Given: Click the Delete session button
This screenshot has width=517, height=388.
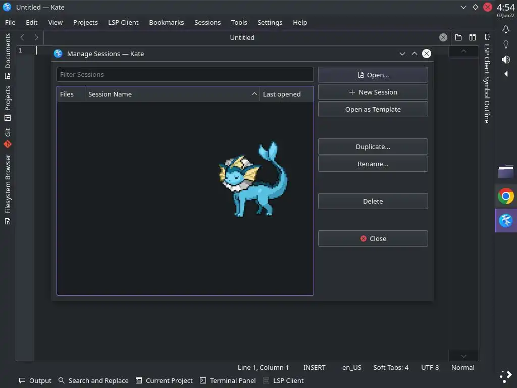Looking at the screenshot, I should [x=373, y=201].
